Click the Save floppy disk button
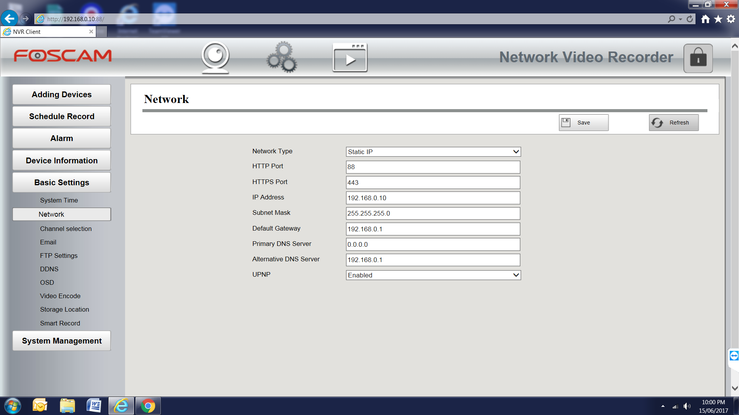739x415 pixels. [584, 123]
